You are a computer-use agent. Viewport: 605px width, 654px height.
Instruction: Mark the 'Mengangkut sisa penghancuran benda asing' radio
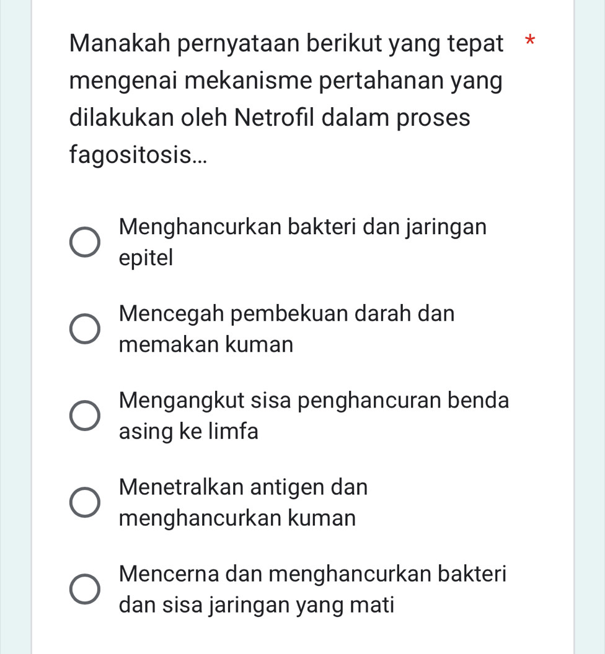pos(85,416)
